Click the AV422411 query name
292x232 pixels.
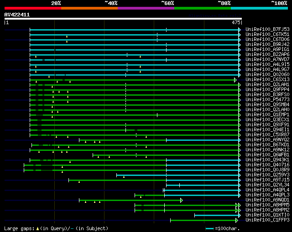click(17, 15)
